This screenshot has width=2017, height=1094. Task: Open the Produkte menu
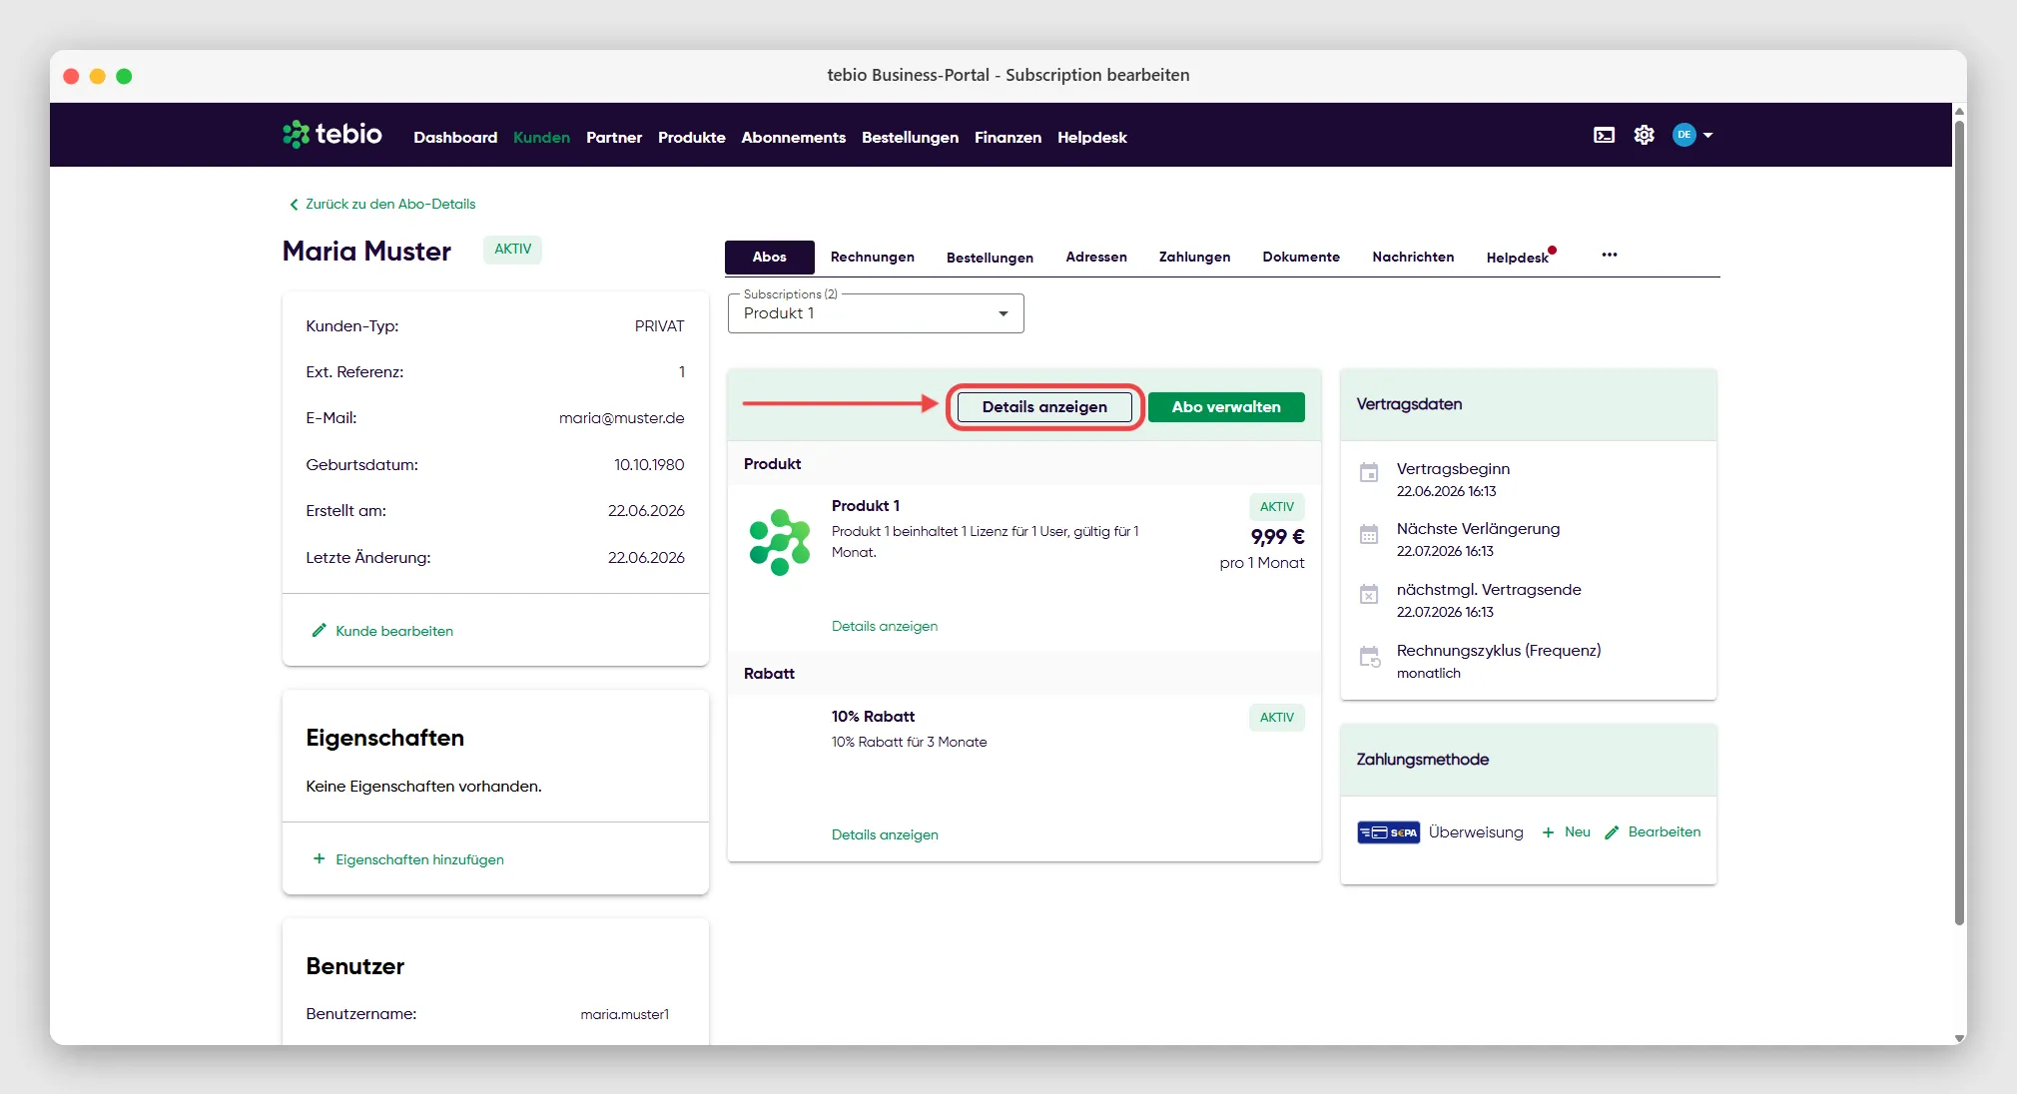pos(691,138)
